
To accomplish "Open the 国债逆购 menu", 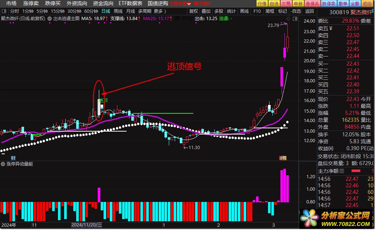I will click(x=158, y=3).
